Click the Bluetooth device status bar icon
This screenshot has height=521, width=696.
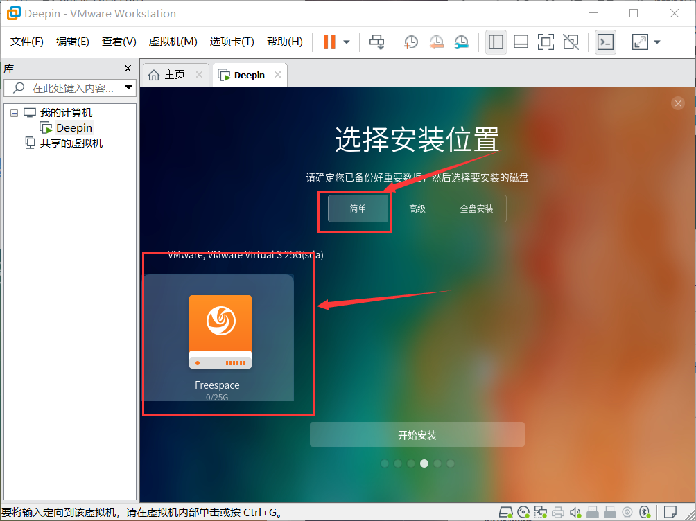(x=645, y=513)
